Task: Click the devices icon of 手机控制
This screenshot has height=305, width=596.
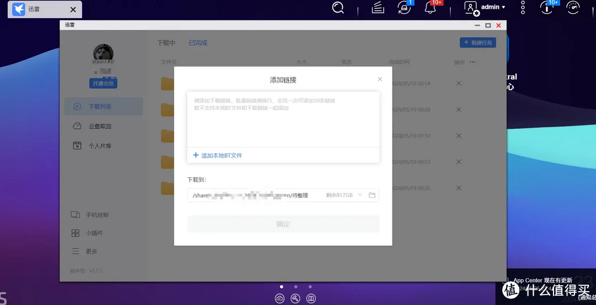Action: pyautogui.click(x=75, y=215)
